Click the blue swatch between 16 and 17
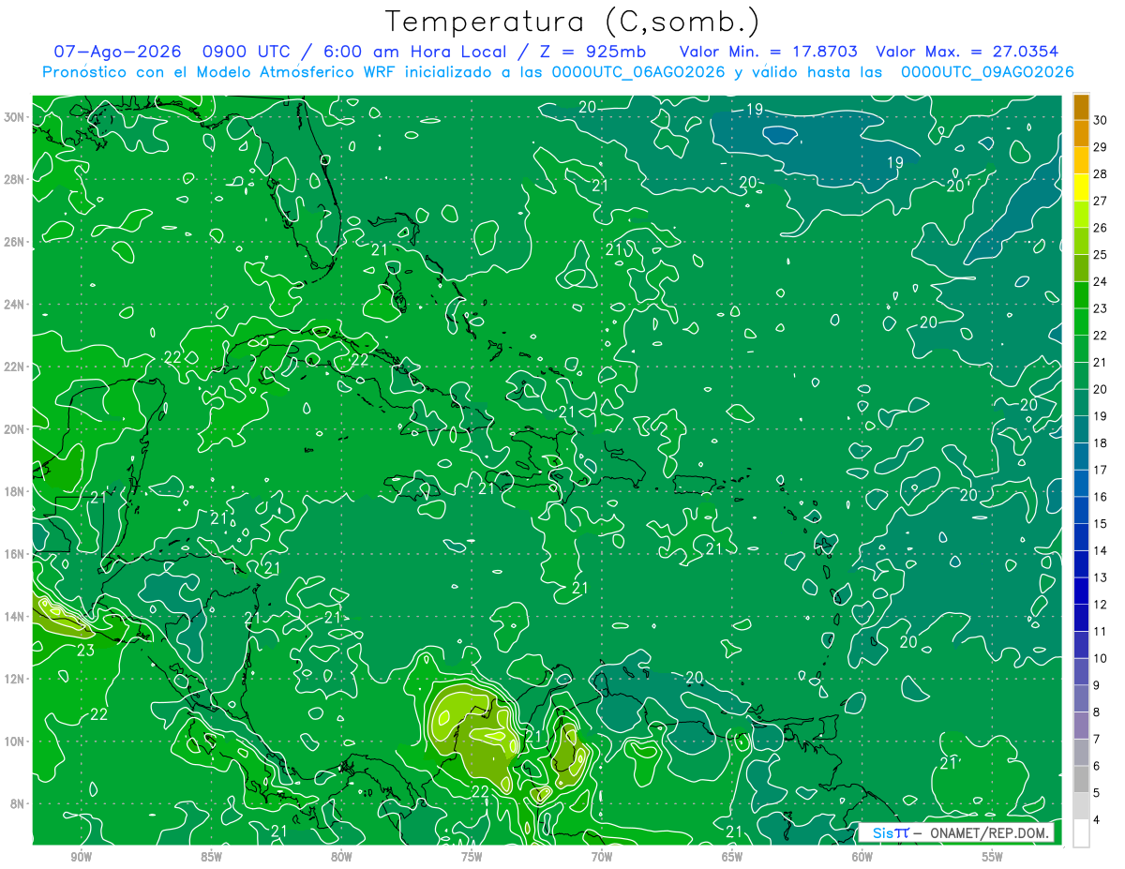The image size is (1125, 869). coord(1081,484)
